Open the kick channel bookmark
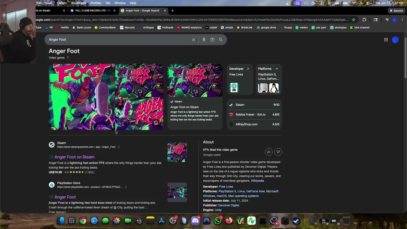Screen dimensions: 407x229 [x=359, y=28]
